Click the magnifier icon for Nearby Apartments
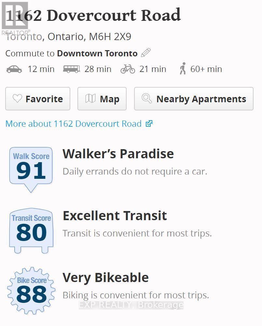 (x=147, y=98)
